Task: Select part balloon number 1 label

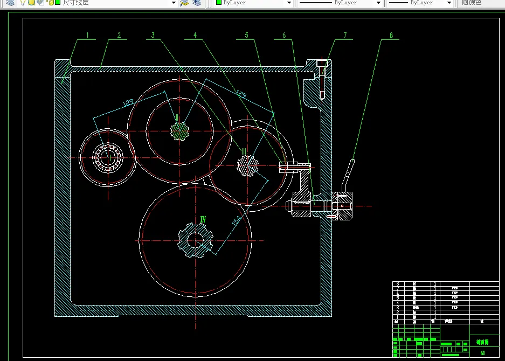Action: (x=87, y=36)
